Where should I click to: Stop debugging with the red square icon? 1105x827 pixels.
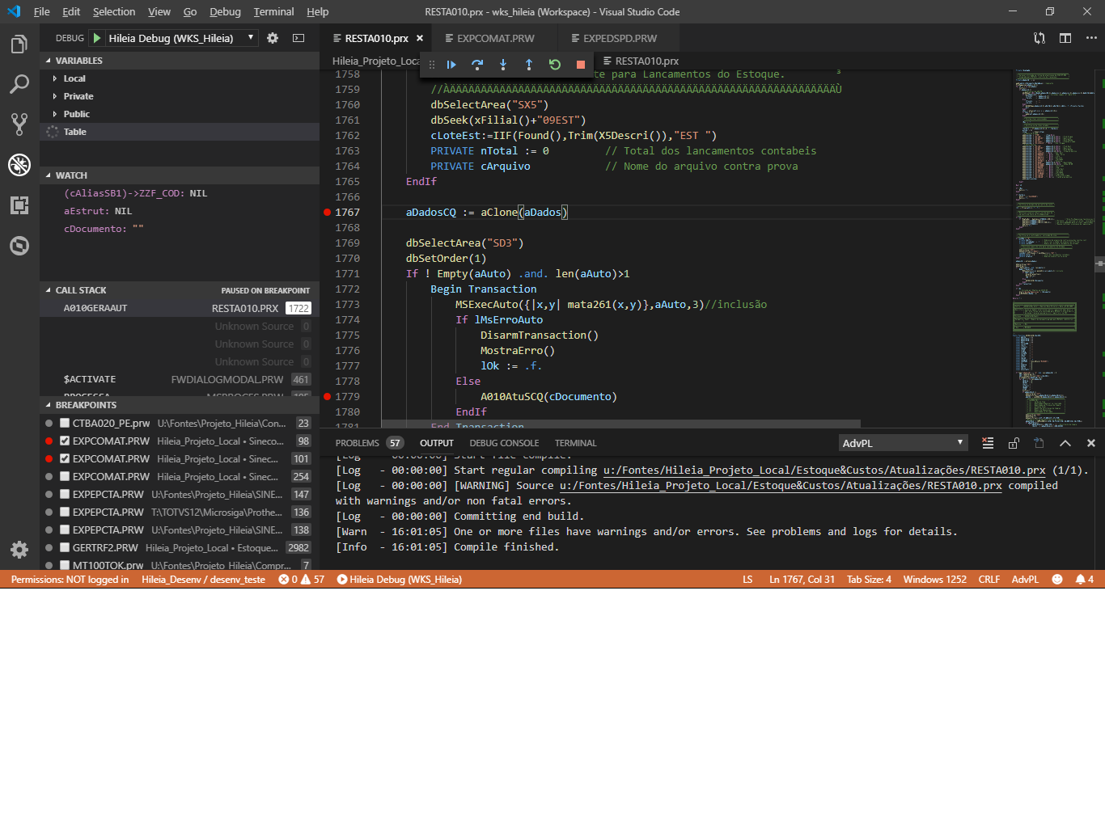pos(581,65)
